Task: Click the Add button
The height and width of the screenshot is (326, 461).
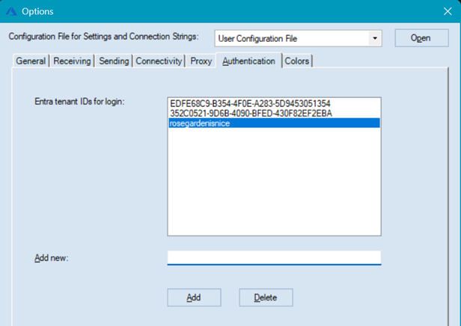Action: (x=194, y=298)
